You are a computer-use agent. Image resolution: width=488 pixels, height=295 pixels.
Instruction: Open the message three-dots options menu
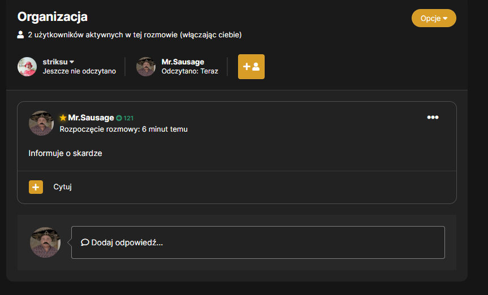click(433, 118)
